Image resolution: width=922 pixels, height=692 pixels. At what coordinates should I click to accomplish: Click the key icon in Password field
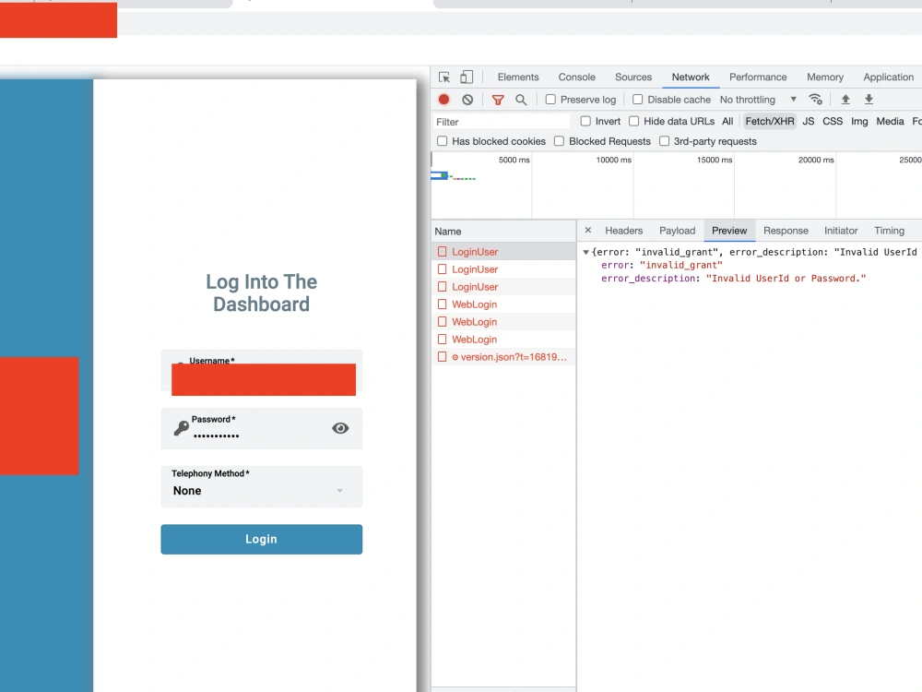coord(181,428)
